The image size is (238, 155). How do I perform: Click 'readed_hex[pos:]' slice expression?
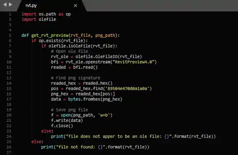pos(95,94)
